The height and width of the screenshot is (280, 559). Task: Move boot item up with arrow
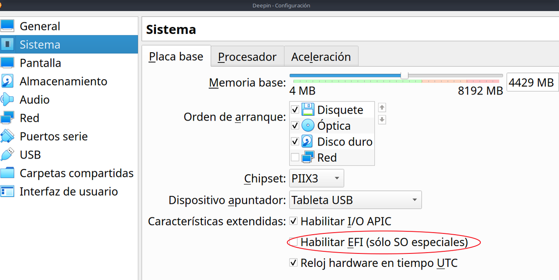click(x=382, y=108)
